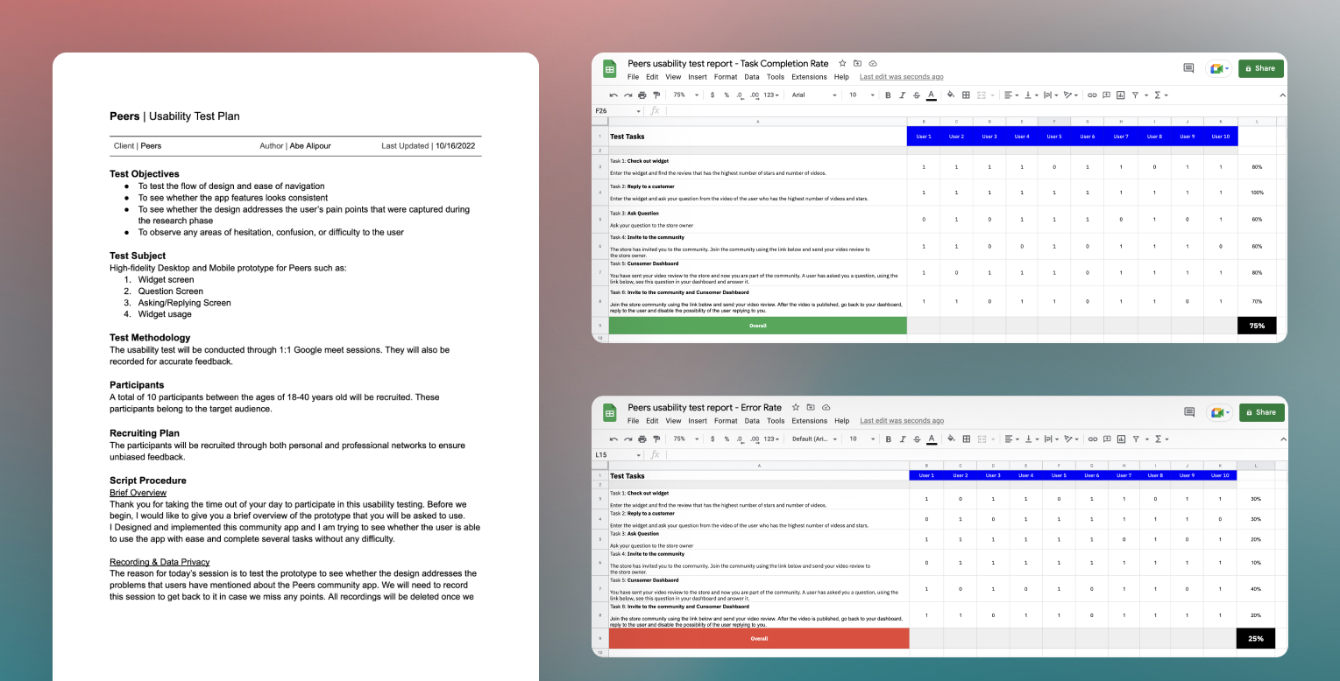Open comment history in Error Rate window
This screenshot has width=1340, height=681.
point(1189,412)
